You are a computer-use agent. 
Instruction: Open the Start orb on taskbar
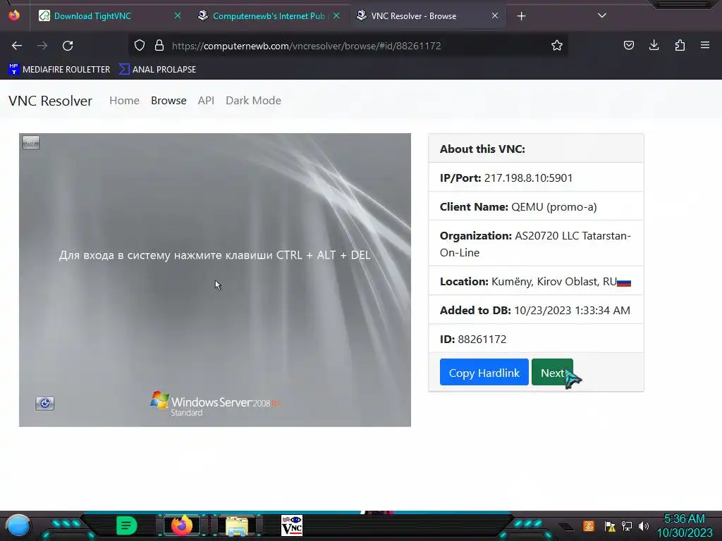18,526
